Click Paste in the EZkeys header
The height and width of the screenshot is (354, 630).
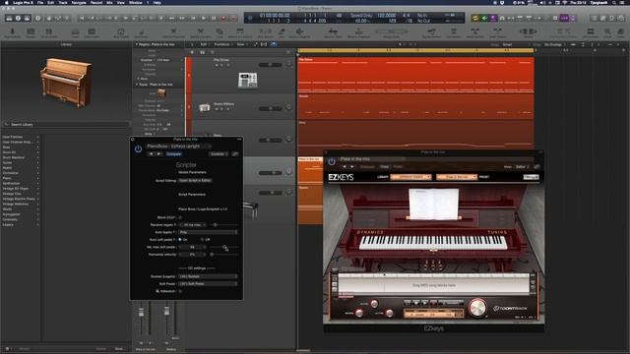pyautogui.click(x=398, y=166)
